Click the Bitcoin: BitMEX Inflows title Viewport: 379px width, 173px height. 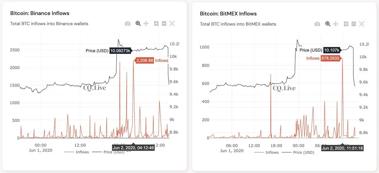click(228, 14)
